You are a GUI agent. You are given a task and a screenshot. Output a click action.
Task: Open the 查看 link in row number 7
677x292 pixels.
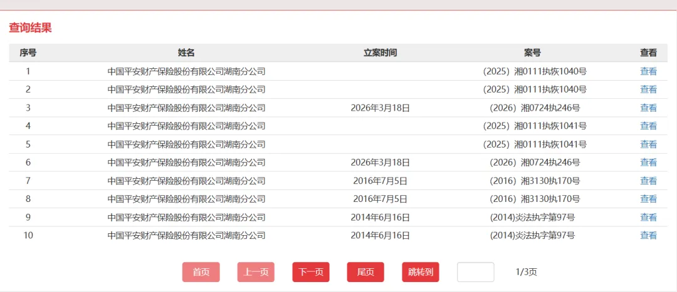coord(648,181)
